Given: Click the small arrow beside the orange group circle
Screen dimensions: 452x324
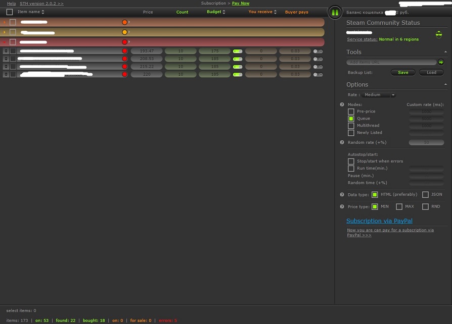Looking at the screenshot, I should (x=129, y=22).
